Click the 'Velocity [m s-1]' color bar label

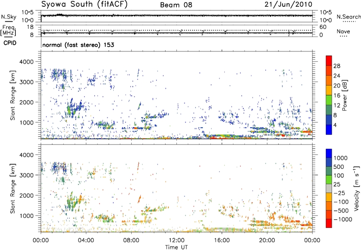pos(356,188)
